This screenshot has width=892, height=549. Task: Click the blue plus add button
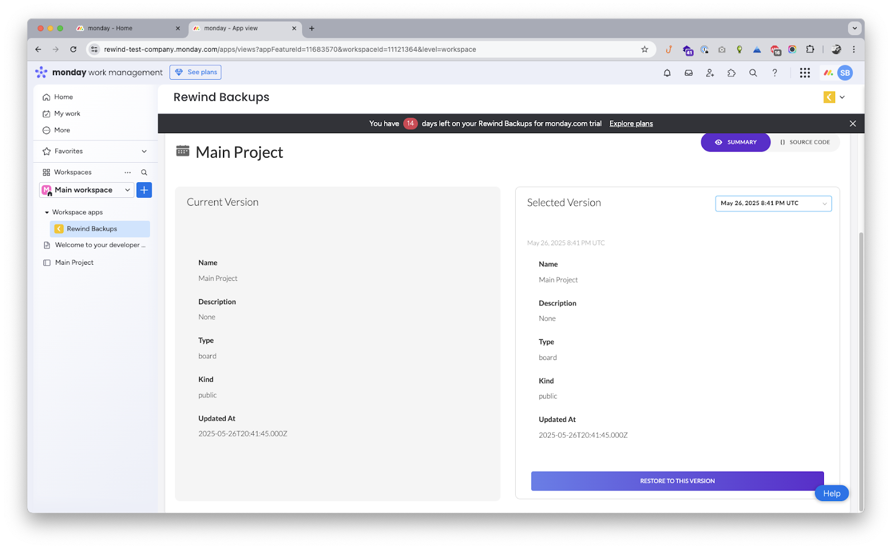[x=144, y=190]
